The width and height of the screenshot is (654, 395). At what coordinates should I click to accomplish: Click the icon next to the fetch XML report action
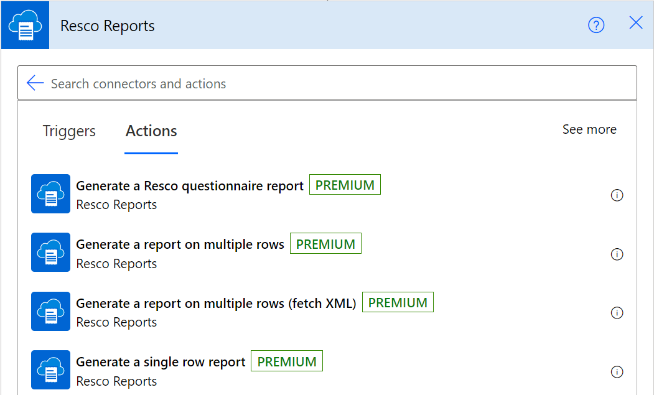click(50, 312)
